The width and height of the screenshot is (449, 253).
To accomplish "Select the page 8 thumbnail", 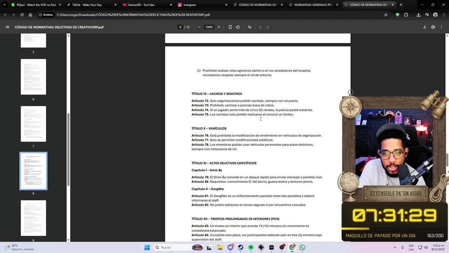I will pos(33,171).
